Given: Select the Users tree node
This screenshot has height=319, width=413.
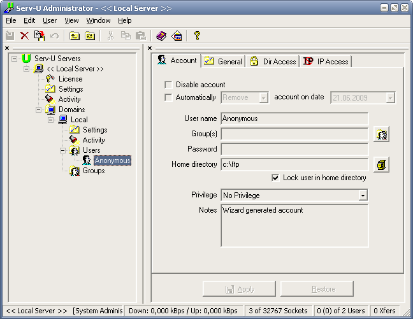Looking at the screenshot, I should click(92, 150).
